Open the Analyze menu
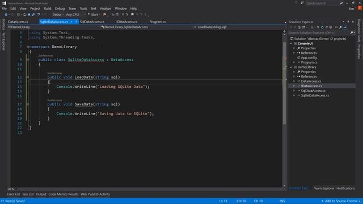Image resolution: width=363 pixels, height=204 pixels. (x=105, y=8)
